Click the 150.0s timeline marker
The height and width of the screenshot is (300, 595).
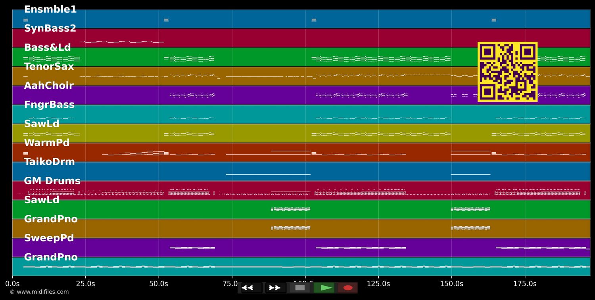click(x=451, y=284)
